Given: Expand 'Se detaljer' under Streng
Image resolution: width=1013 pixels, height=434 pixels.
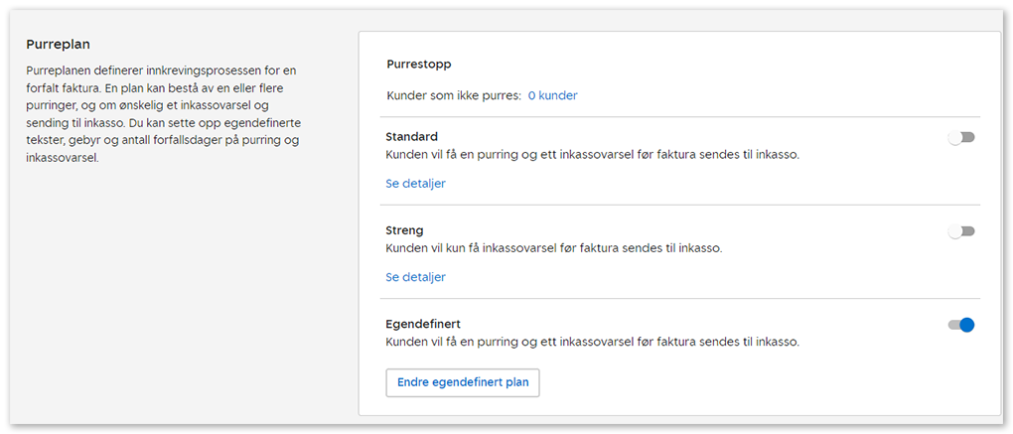Looking at the screenshot, I should [x=415, y=277].
